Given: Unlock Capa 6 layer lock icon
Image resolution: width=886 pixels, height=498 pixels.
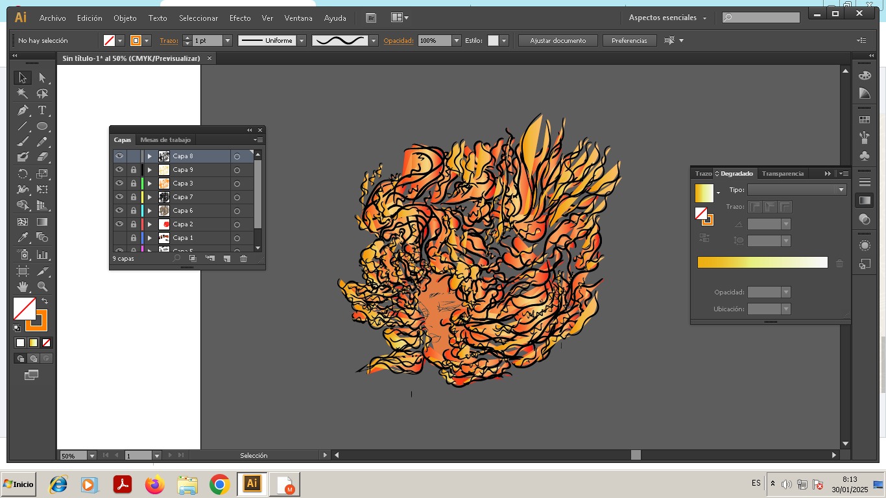Looking at the screenshot, I should point(134,211).
